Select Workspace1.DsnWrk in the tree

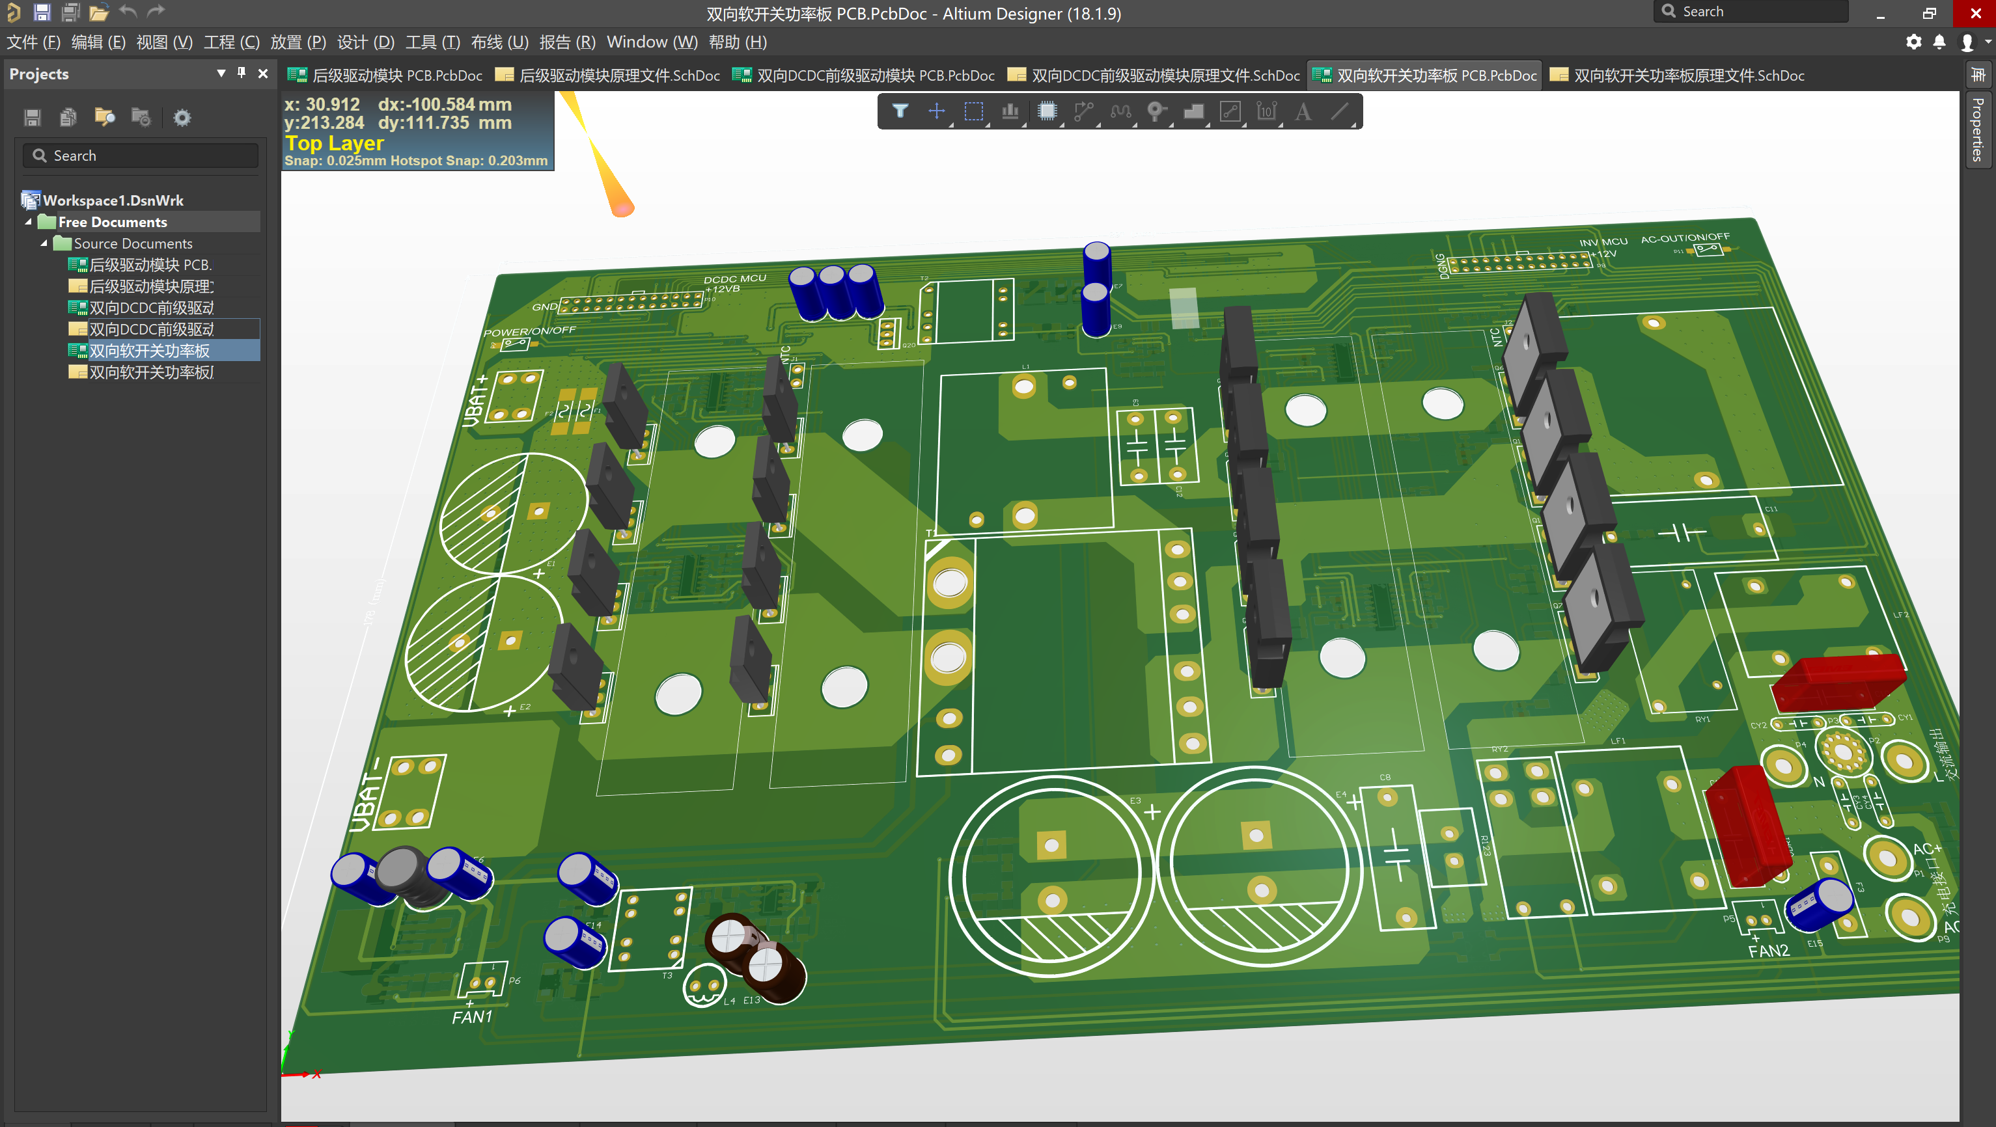click(113, 200)
